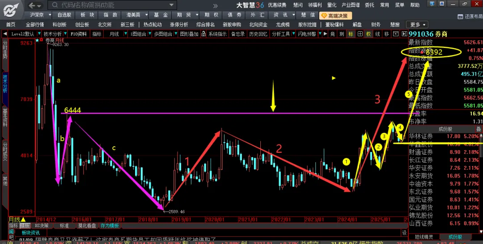Click the grid-window 田 icon

click(x=360, y=34)
